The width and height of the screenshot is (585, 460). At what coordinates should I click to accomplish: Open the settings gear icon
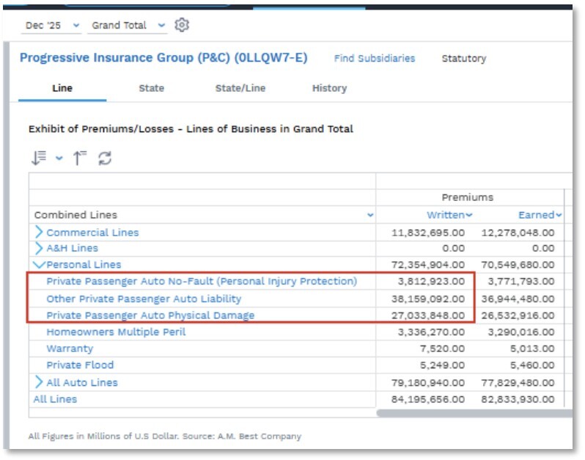pyautogui.click(x=182, y=25)
